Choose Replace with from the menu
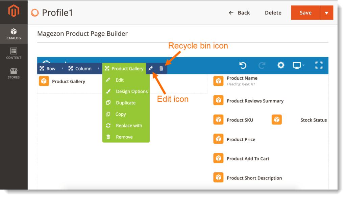Image resolution: width=346 pixels, height=198 pixels. pyautogui.click(x=126, y=125)
